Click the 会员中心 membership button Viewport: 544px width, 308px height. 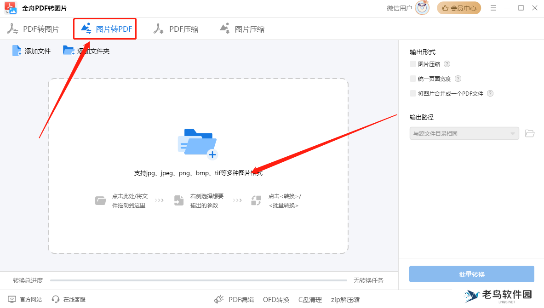pos(458,8)
